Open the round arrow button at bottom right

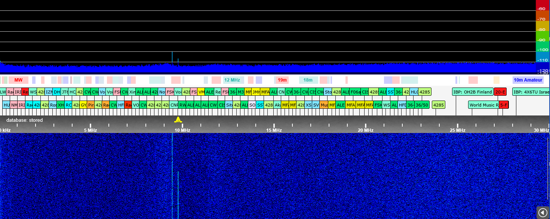(x=543, y=212)
